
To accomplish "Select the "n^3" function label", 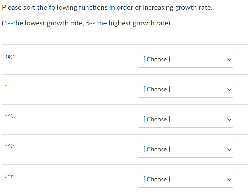I will [x=9, y=146].
